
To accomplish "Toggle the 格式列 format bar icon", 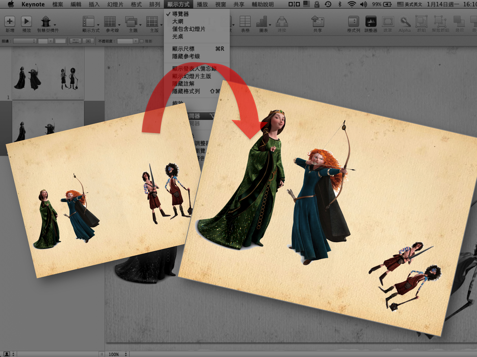I will (x=354, y=21).
